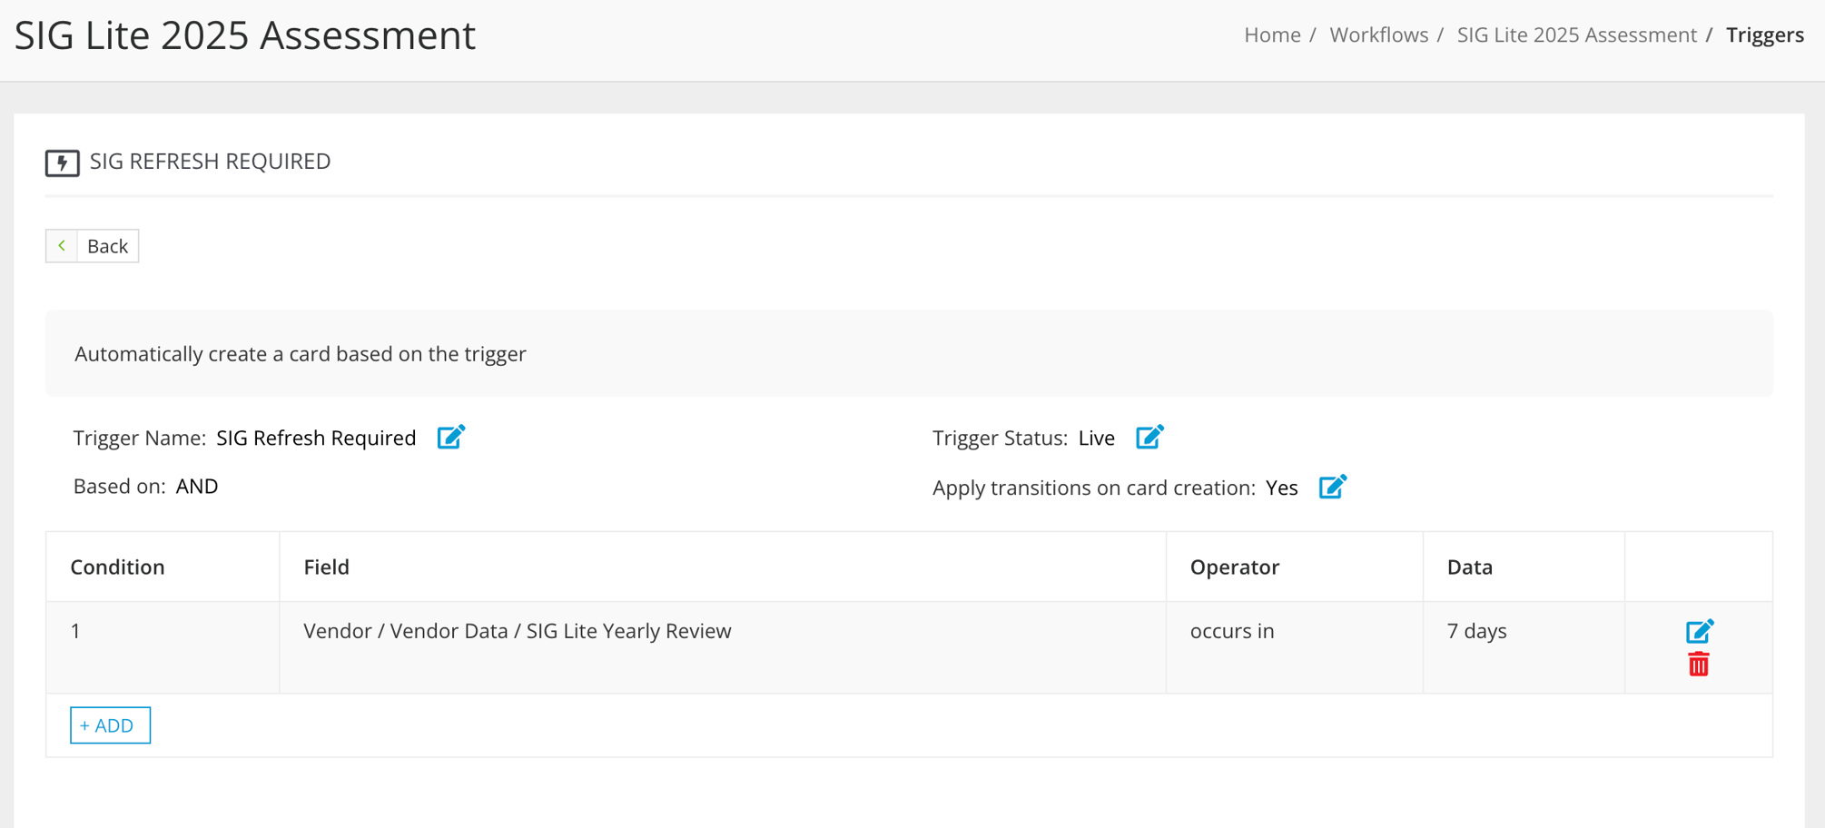Select the Triggers breadcrumb item
1825x828 pixels.
[x=1763, y=34]
